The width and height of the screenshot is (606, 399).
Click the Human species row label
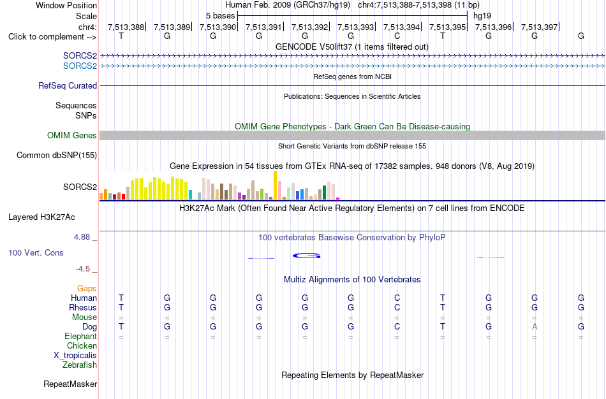tap(84, 298)
